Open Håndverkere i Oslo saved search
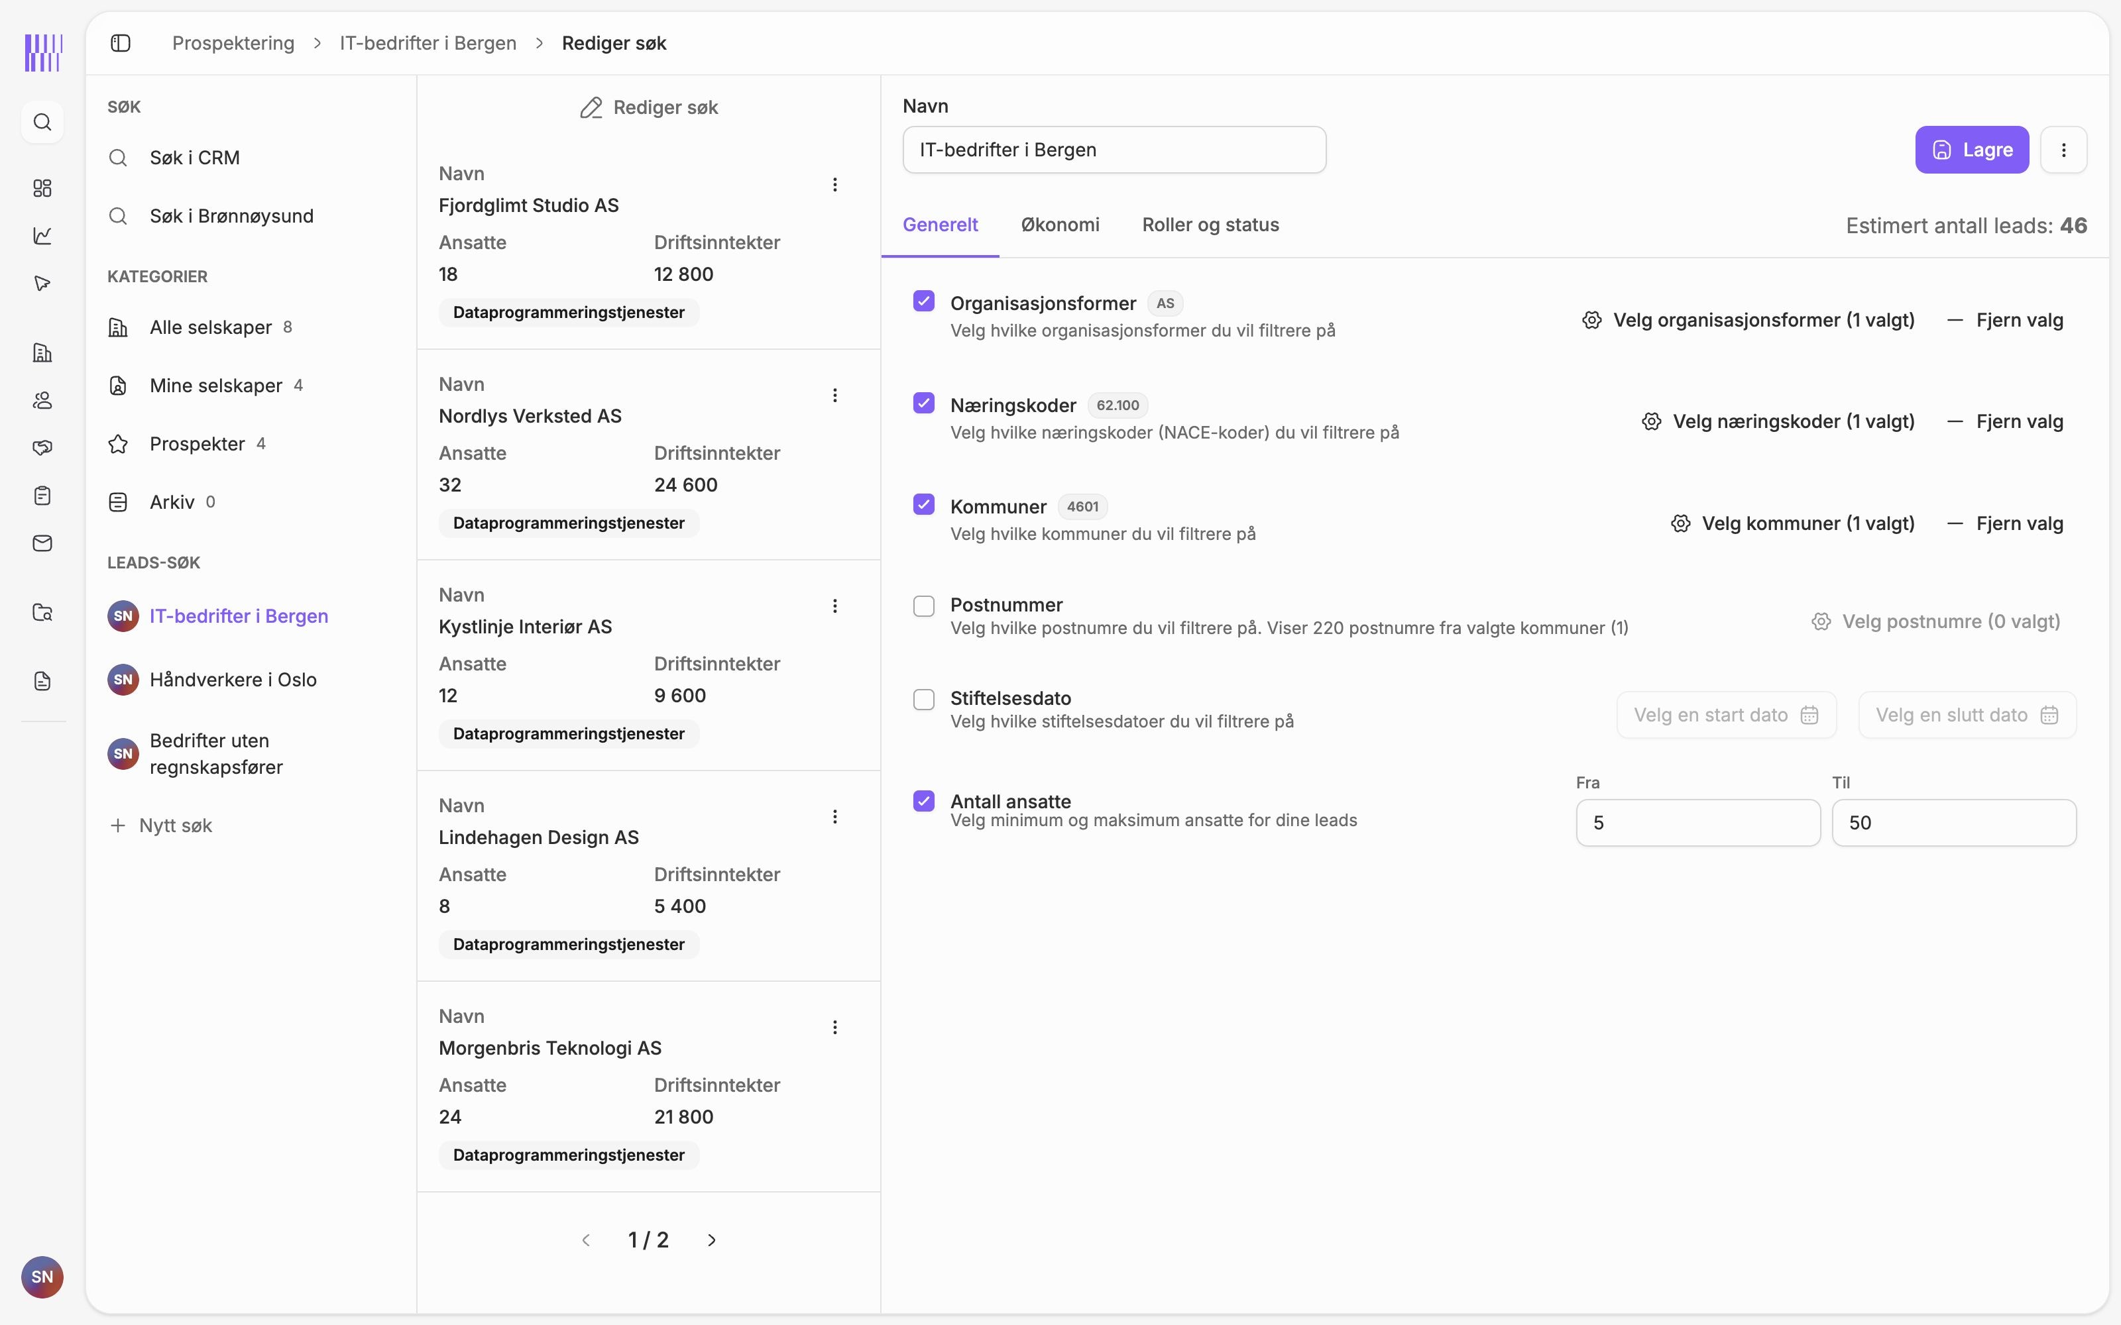The height and width of the screenshot is (1325, 2121). coord(233,679)
